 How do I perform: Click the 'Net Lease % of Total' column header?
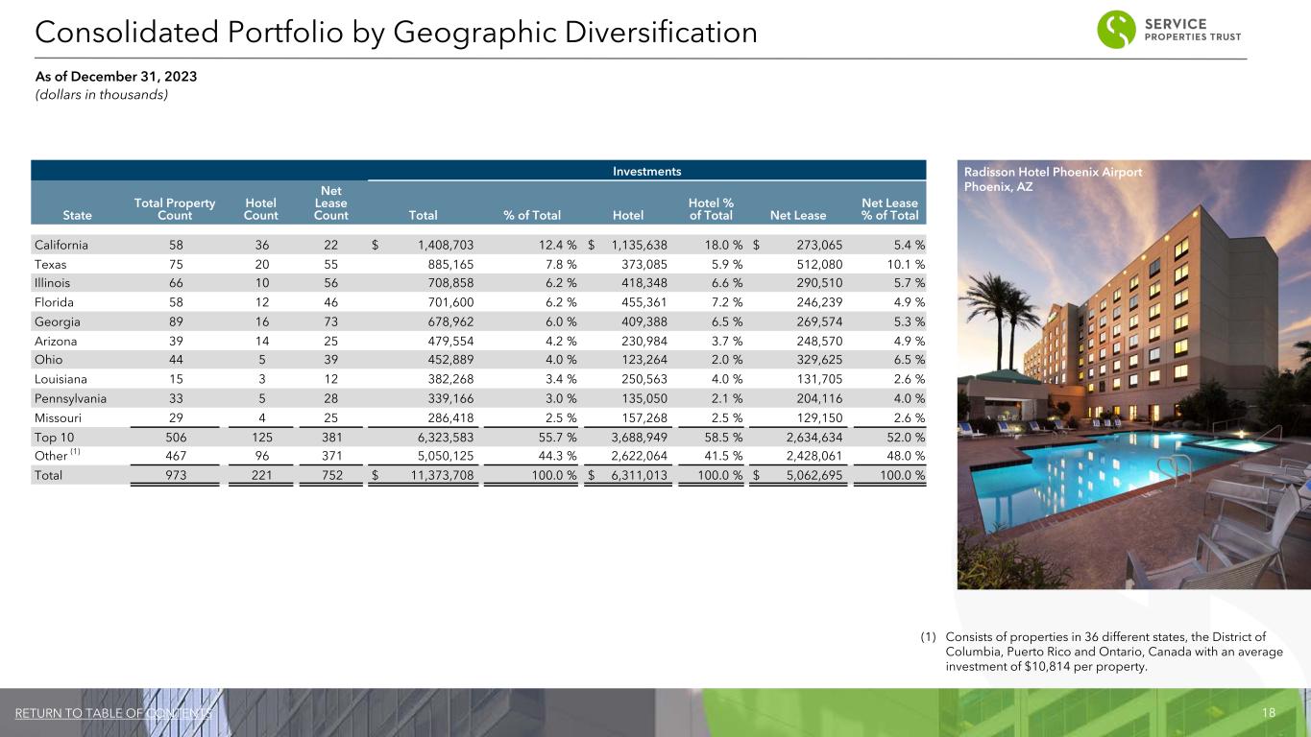[888, 209]
